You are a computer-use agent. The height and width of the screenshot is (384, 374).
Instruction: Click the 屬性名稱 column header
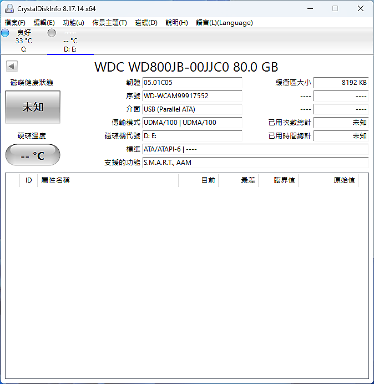coord(108,180)
